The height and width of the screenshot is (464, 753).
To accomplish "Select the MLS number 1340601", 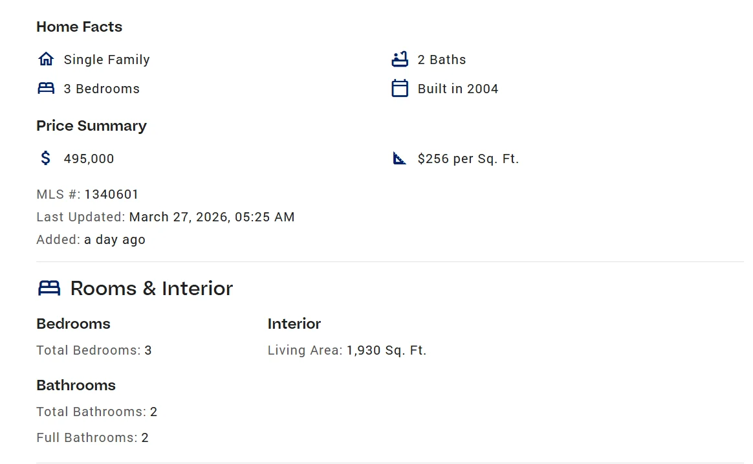I will pyautogui.click(x=111, y=194).
